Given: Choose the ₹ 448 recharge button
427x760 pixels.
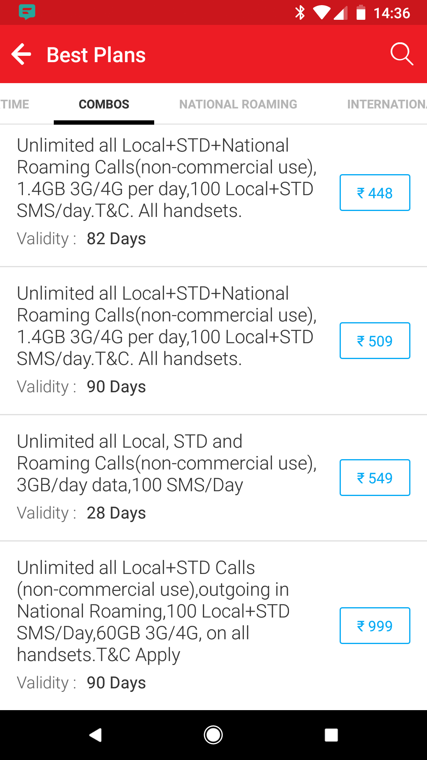Looking at the screenshot, I should (x=375, y=193).
